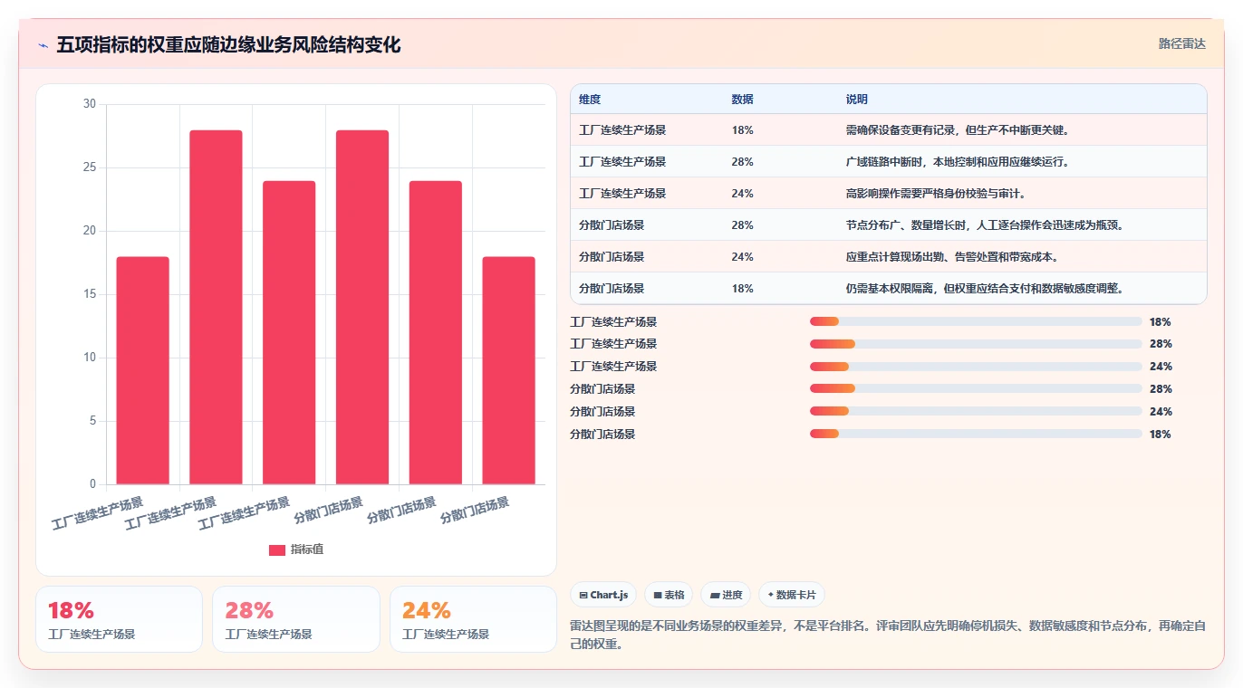Click the 进度 chip
The image size is (1243, 688).
tap(726, 595)
